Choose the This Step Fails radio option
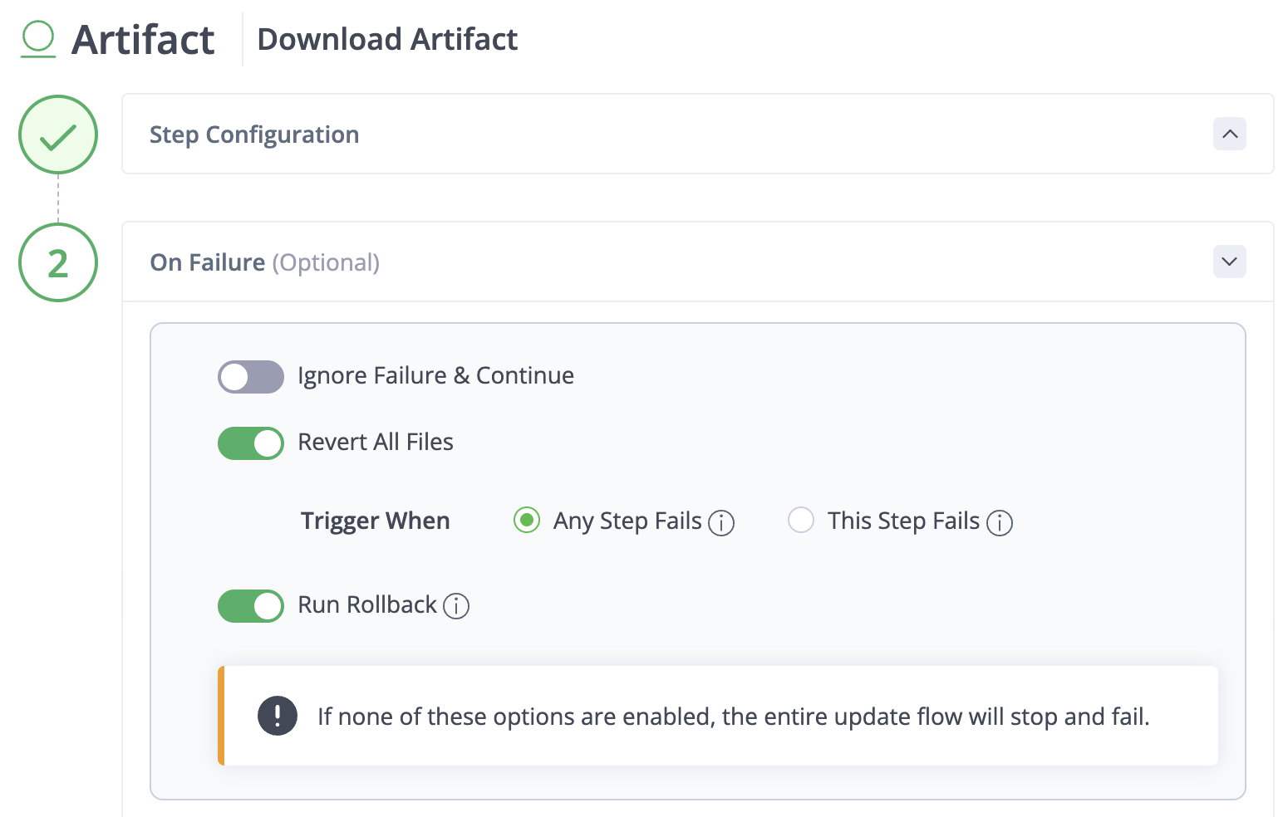The height and width of the screenshot is (817, 1288). coord(801,521)
